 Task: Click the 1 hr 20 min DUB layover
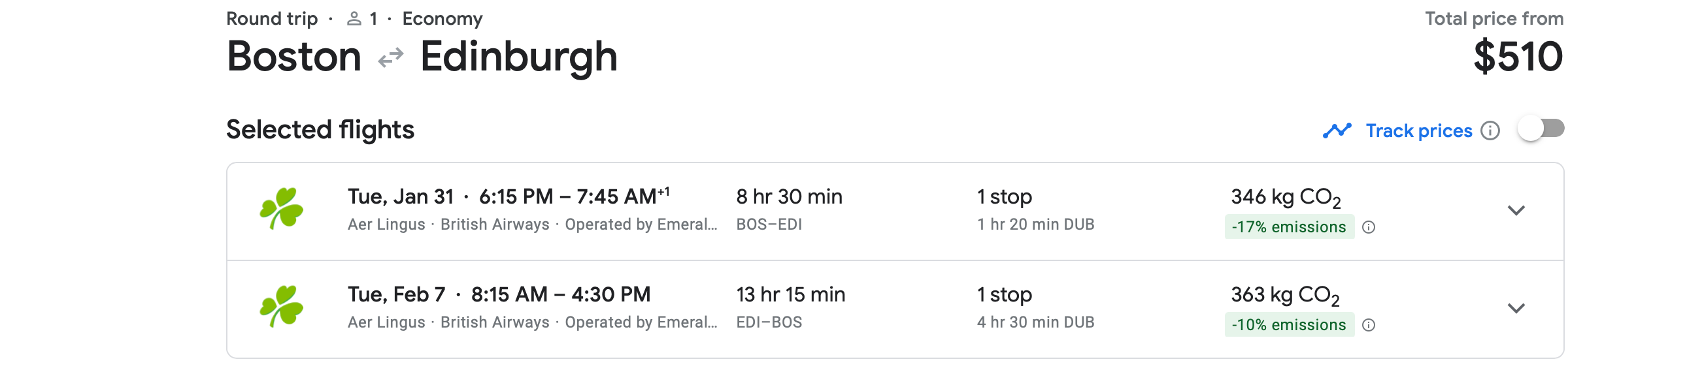coord(1035,224)
